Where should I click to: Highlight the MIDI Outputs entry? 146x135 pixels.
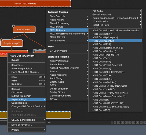[67, 30]
